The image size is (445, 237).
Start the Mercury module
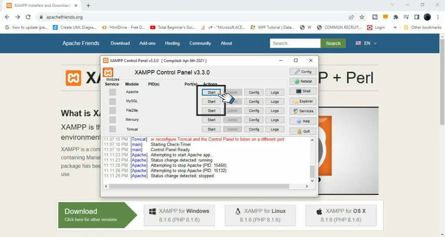pos(212,120)
